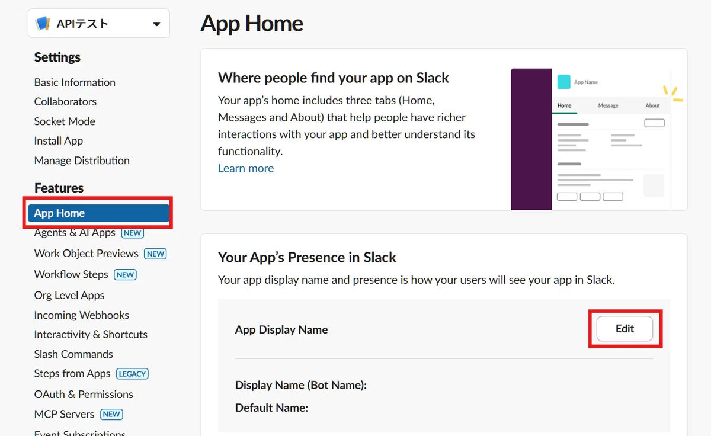
Task: Click Edit button for App Display Name
Action: coord(624,329)
